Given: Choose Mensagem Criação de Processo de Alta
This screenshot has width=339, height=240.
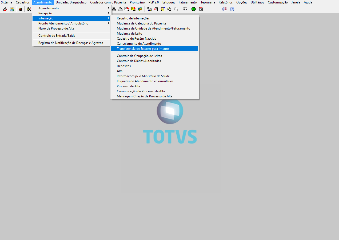Looking at the screenshot, I should point(154,96).
